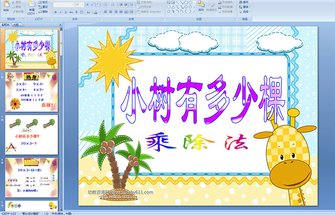Image resolution: width=335 pixels, height=215 pixels.
Task: Convert text to SmartArt
Action: 149,11
